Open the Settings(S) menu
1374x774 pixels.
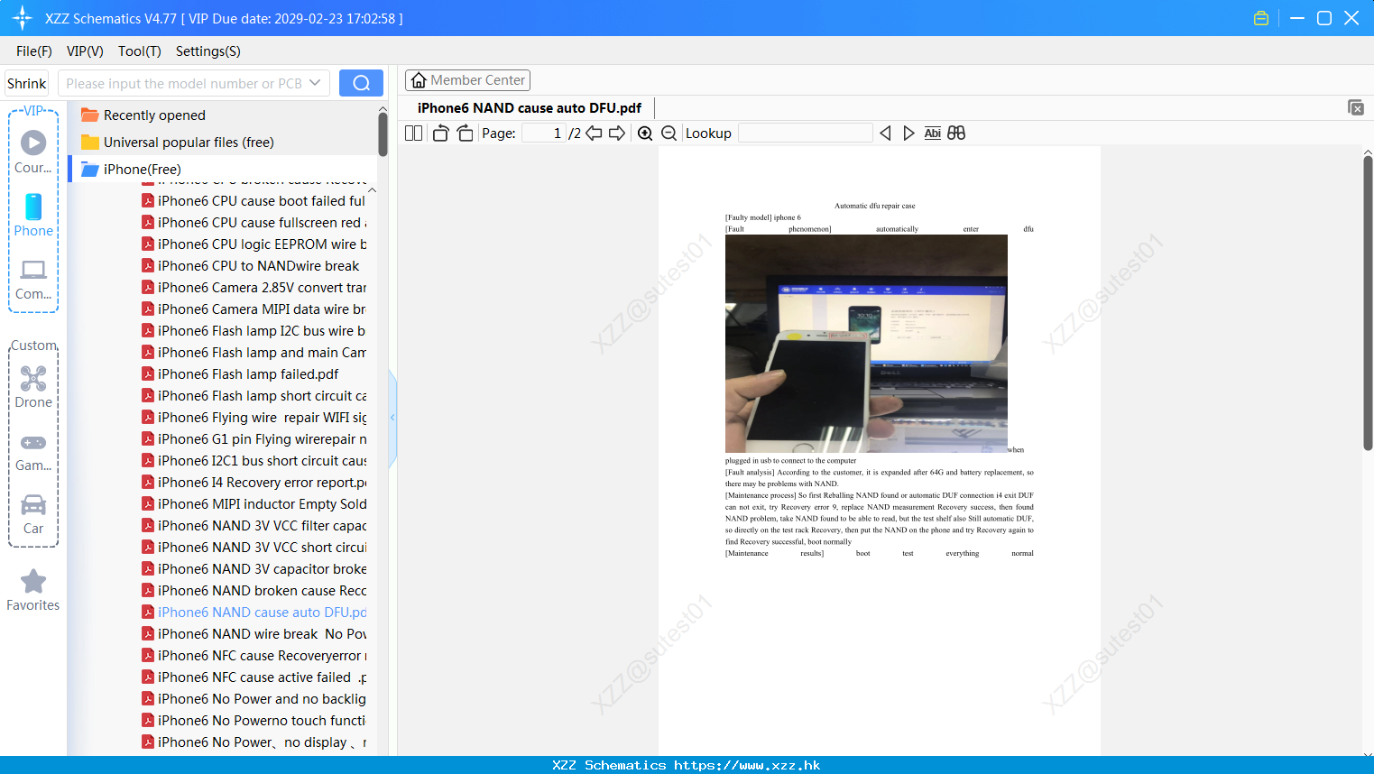pos(208,51)
